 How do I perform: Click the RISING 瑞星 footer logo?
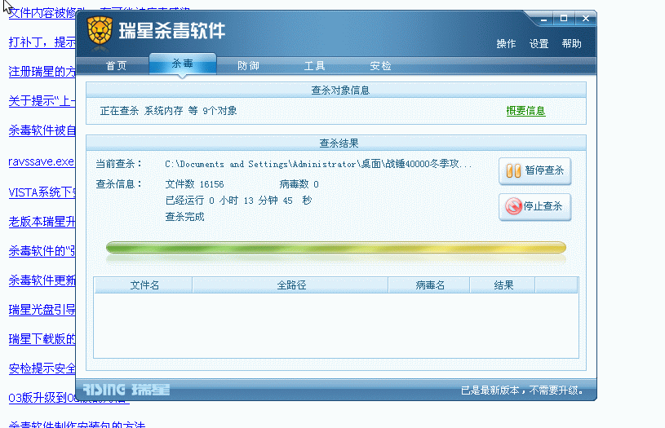click(126, 390)
